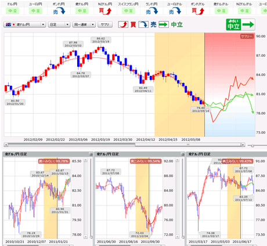This screenshot has width=267, height=246.
Task: Click the 第一みらい 99.78% badge
Action: 54,161
